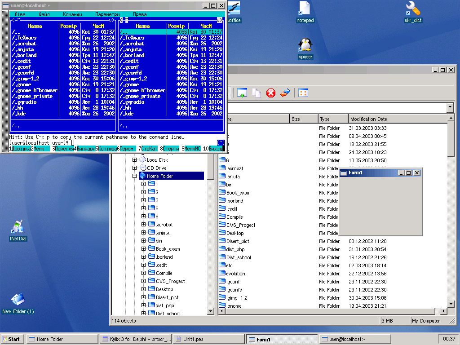Open the INetDial desktop icon

pos(18,230)
